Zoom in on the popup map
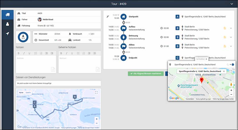Viewport: 238px width, 130px height. click(x=231, y=90)
